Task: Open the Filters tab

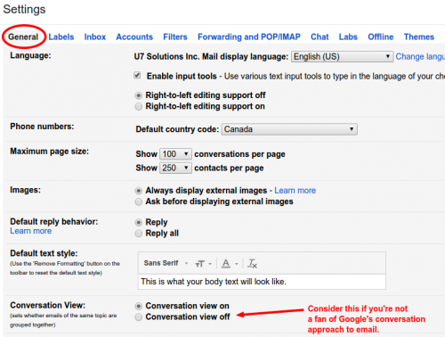Action: 175,37
